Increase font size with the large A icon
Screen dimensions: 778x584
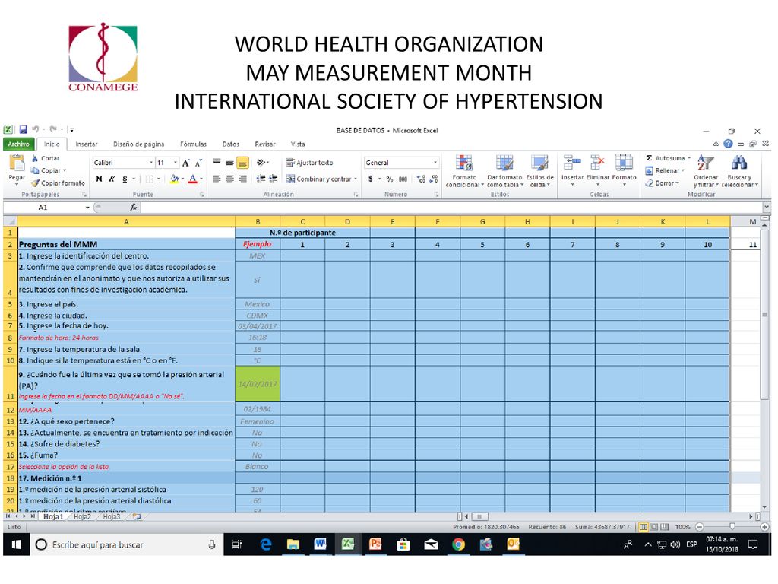pyautogui.click(x=186, y=163)
